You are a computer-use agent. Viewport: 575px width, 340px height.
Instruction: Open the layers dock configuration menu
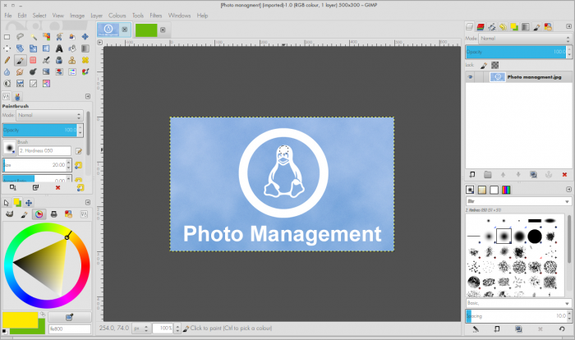point(568,26)
